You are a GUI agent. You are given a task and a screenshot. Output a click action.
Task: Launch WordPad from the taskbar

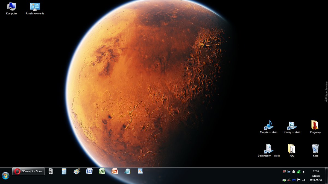pos(140,171)
